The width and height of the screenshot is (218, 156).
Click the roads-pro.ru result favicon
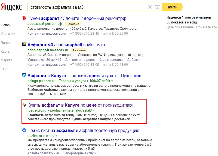pos(24,105)
